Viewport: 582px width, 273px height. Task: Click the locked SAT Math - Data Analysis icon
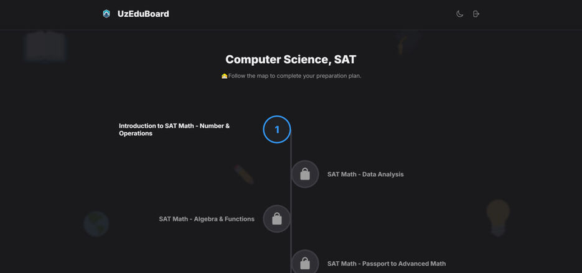[x=305, y=174]
